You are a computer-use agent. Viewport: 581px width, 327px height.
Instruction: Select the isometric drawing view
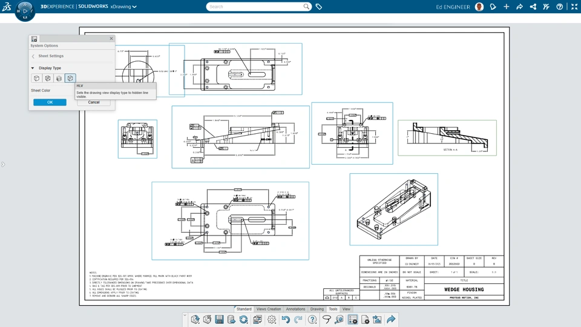pos(394,210)
